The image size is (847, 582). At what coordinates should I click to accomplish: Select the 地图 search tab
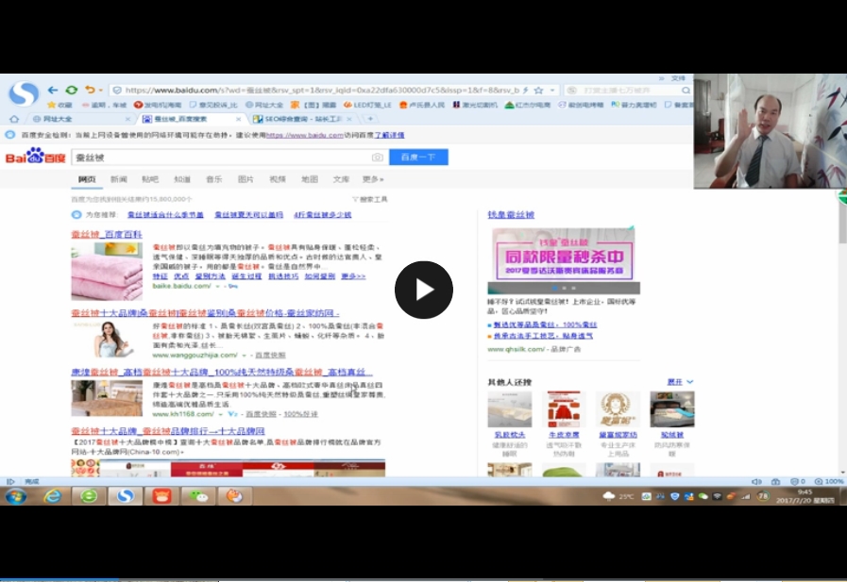coord(310,179)
